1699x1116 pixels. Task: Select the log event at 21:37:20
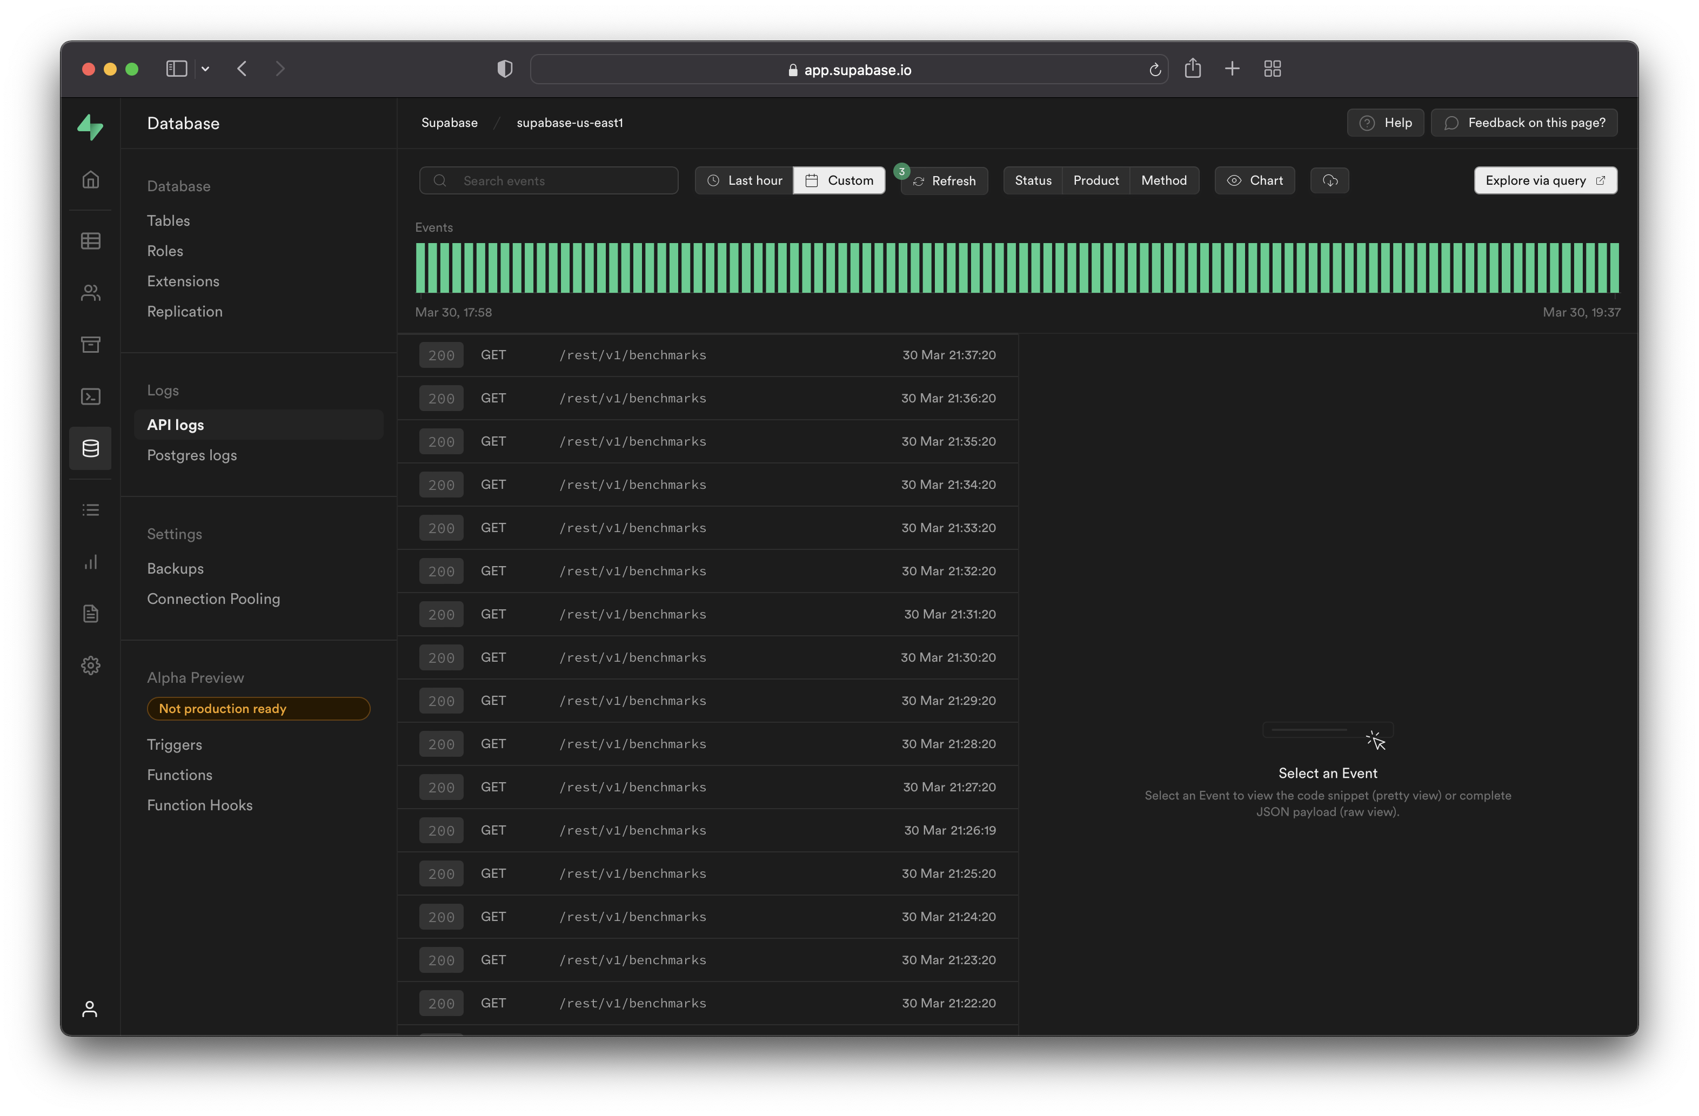point(708,355)
